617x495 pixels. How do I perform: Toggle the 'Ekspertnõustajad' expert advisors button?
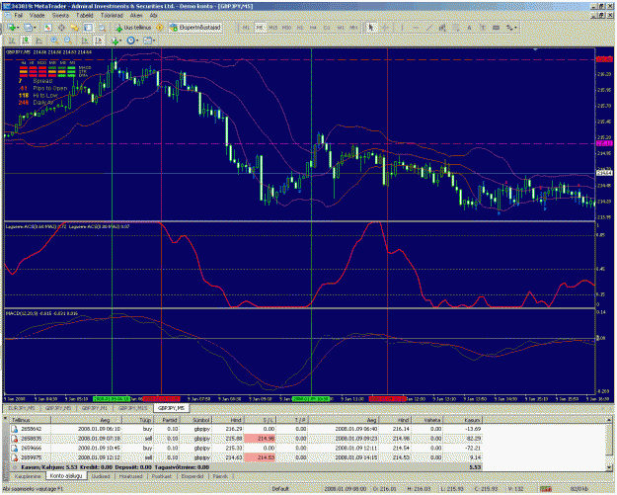(196, 28)
